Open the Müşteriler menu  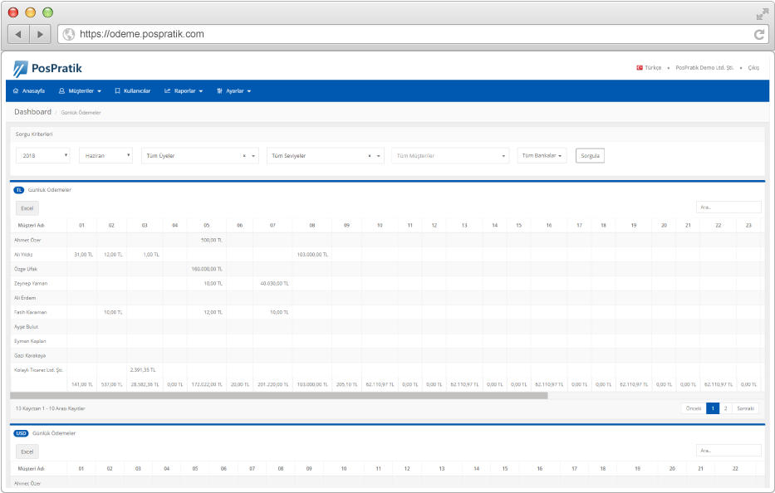coord(80,91)
